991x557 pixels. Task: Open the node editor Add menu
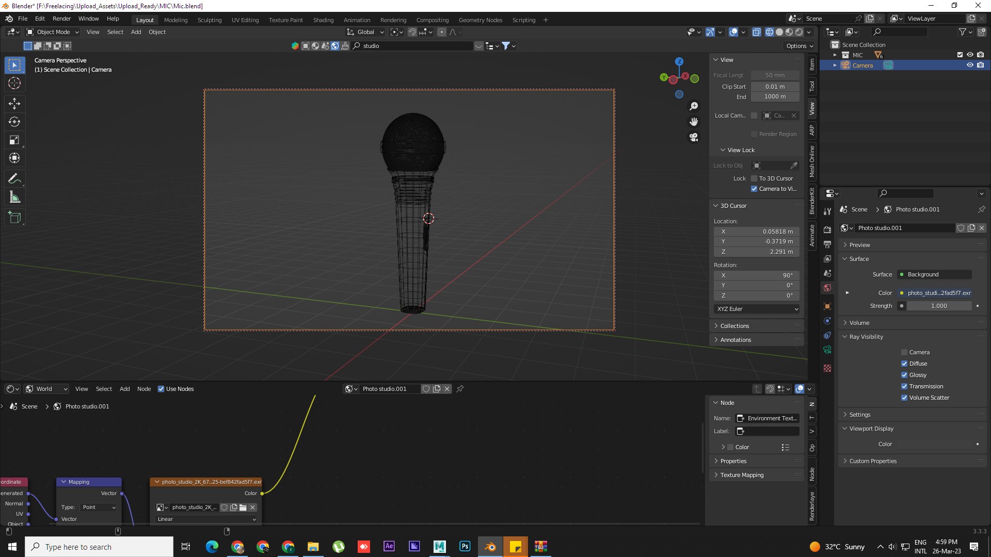[x=124, y=389]
